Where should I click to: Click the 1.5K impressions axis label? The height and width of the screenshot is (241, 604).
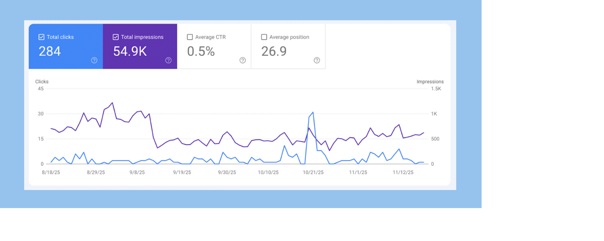436,89
